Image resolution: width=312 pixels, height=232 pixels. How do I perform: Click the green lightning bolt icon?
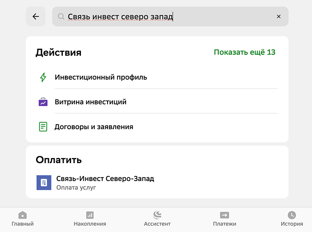[x=43, y=77]
